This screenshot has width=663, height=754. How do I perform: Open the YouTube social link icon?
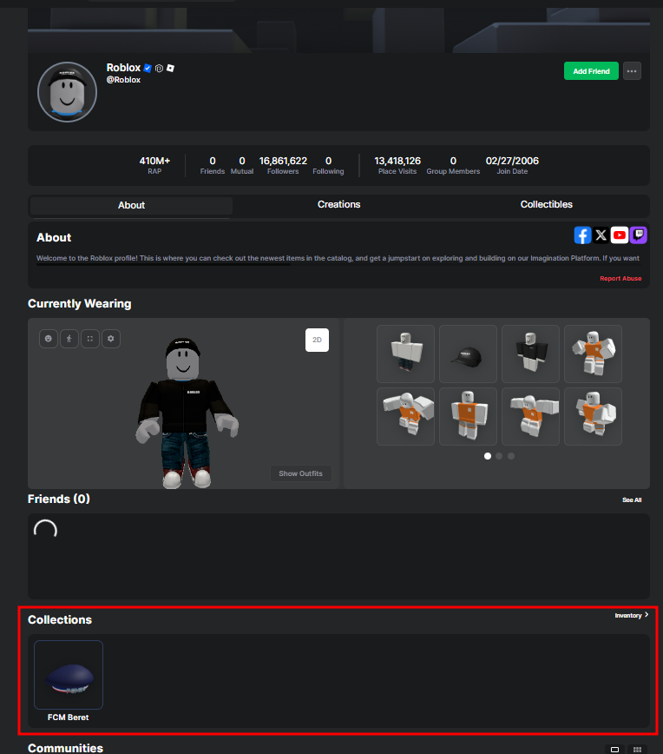[x=620, y=235]
